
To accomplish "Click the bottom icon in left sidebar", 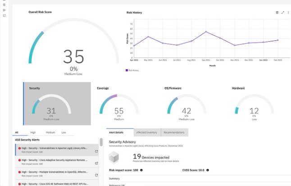I will pyautogui.click(x=4, y=15).
